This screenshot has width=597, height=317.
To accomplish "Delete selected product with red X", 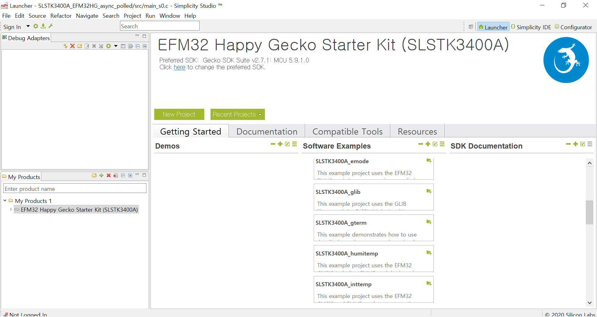I will (109, 176).
